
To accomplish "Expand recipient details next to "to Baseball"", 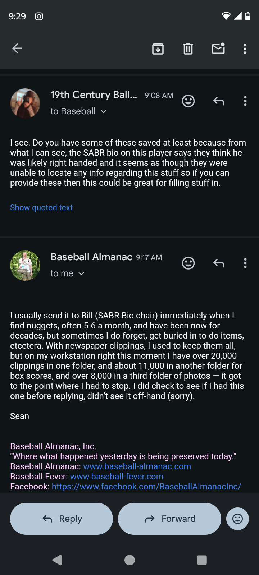I will click(104, 111).
